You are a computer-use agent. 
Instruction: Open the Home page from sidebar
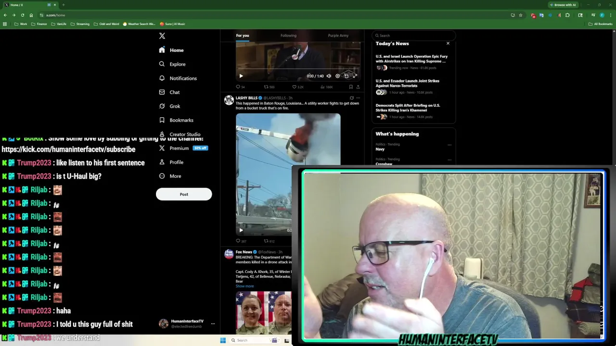click(x=172, y=50)
